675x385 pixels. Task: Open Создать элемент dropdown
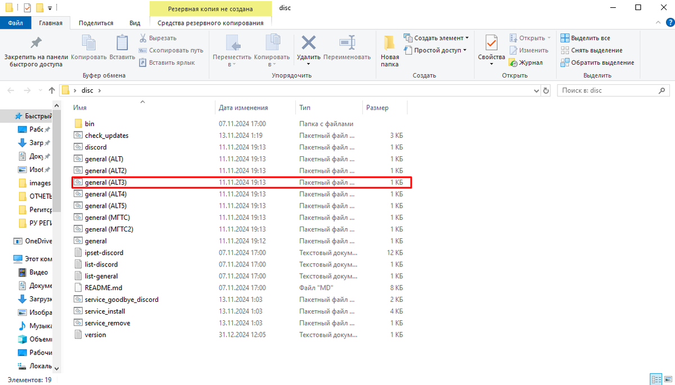tap(436, 38)
